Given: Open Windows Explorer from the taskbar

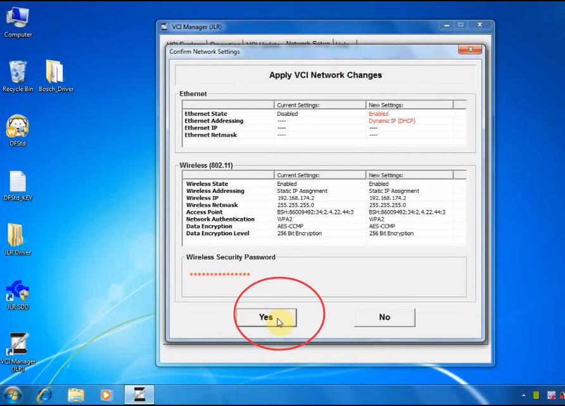Looking at the screenshot, I should 75,395.
